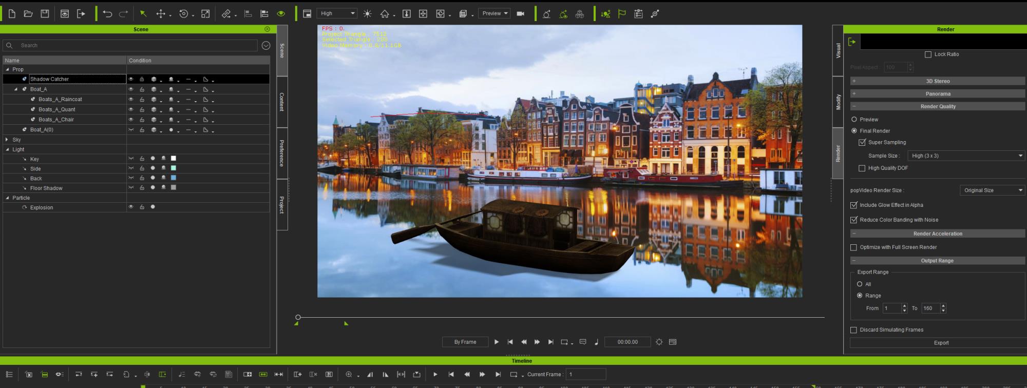Close the Scene panel with green X icon
1027x388 pixels.
click(267, 29)
